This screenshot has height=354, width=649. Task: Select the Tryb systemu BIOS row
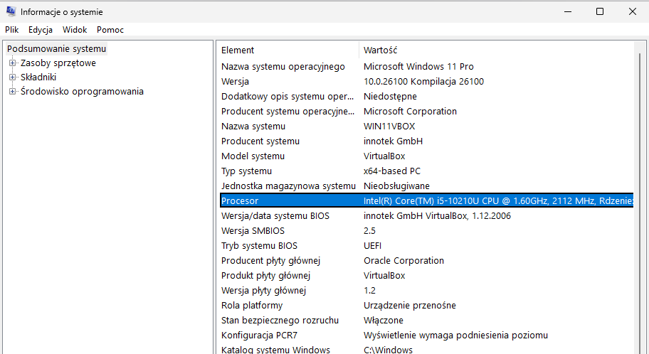click(427, 246)
